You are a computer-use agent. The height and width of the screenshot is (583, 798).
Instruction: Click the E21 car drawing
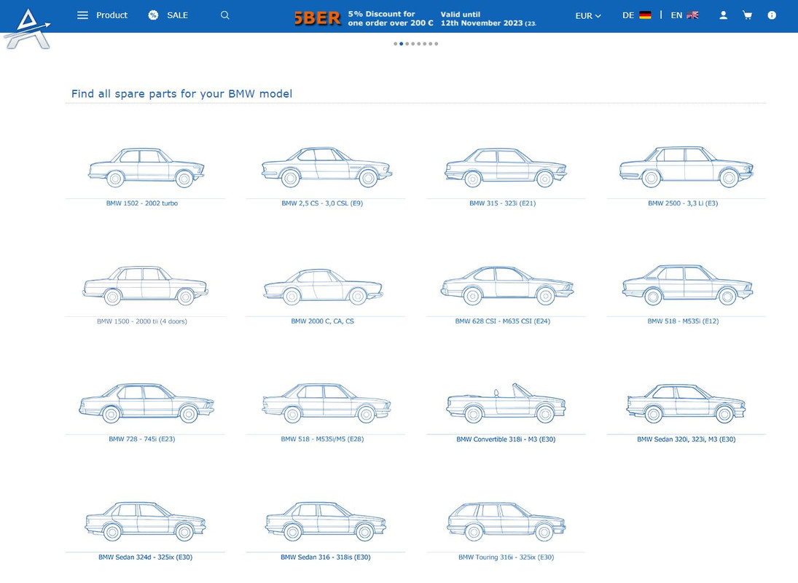pyautogui.click(x=506, y=168)
